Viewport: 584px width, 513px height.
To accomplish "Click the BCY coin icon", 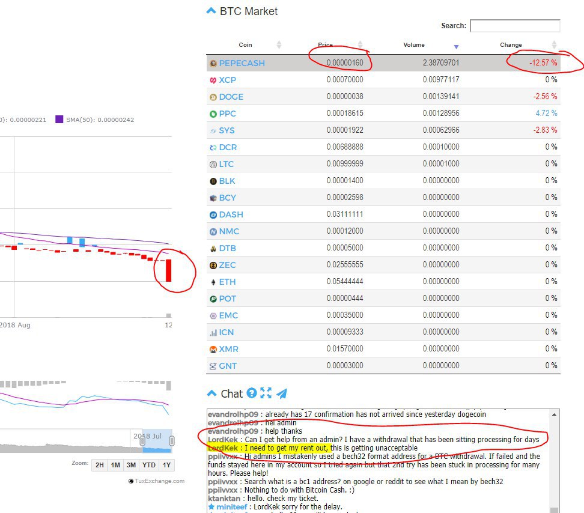I will pos(213,198).
